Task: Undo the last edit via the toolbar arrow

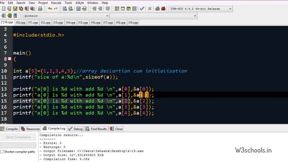Action: point(50,9)
